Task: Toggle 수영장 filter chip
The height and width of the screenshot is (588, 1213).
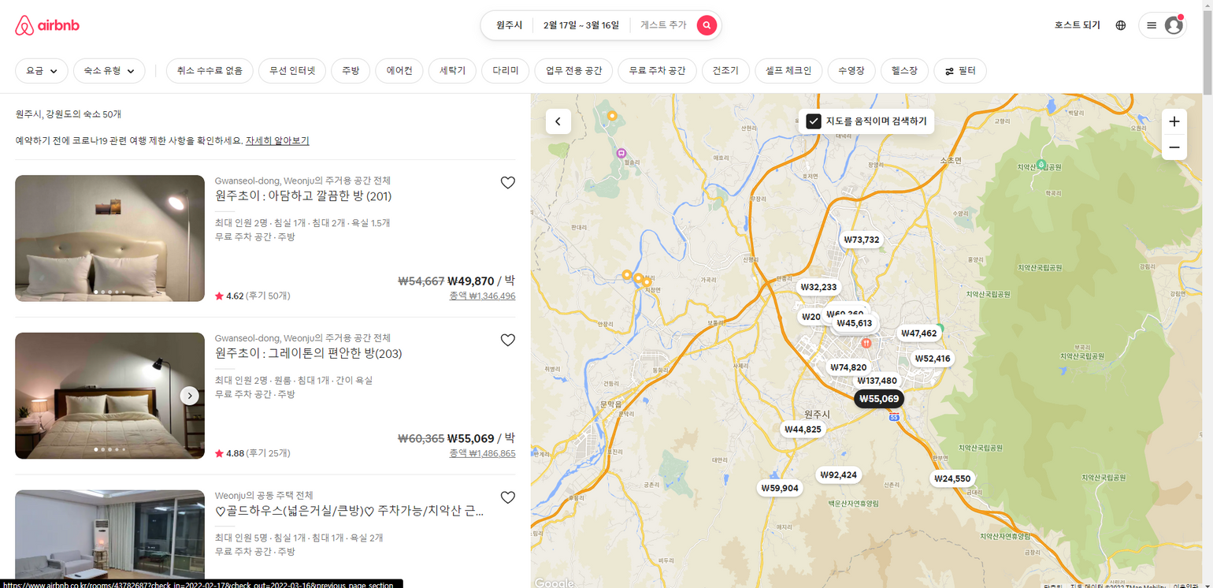Action: [851, 71]
